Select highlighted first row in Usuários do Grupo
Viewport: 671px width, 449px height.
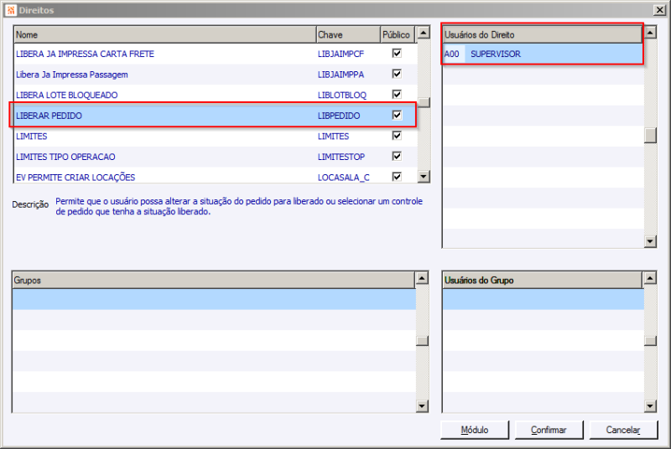tap(544, 299)
